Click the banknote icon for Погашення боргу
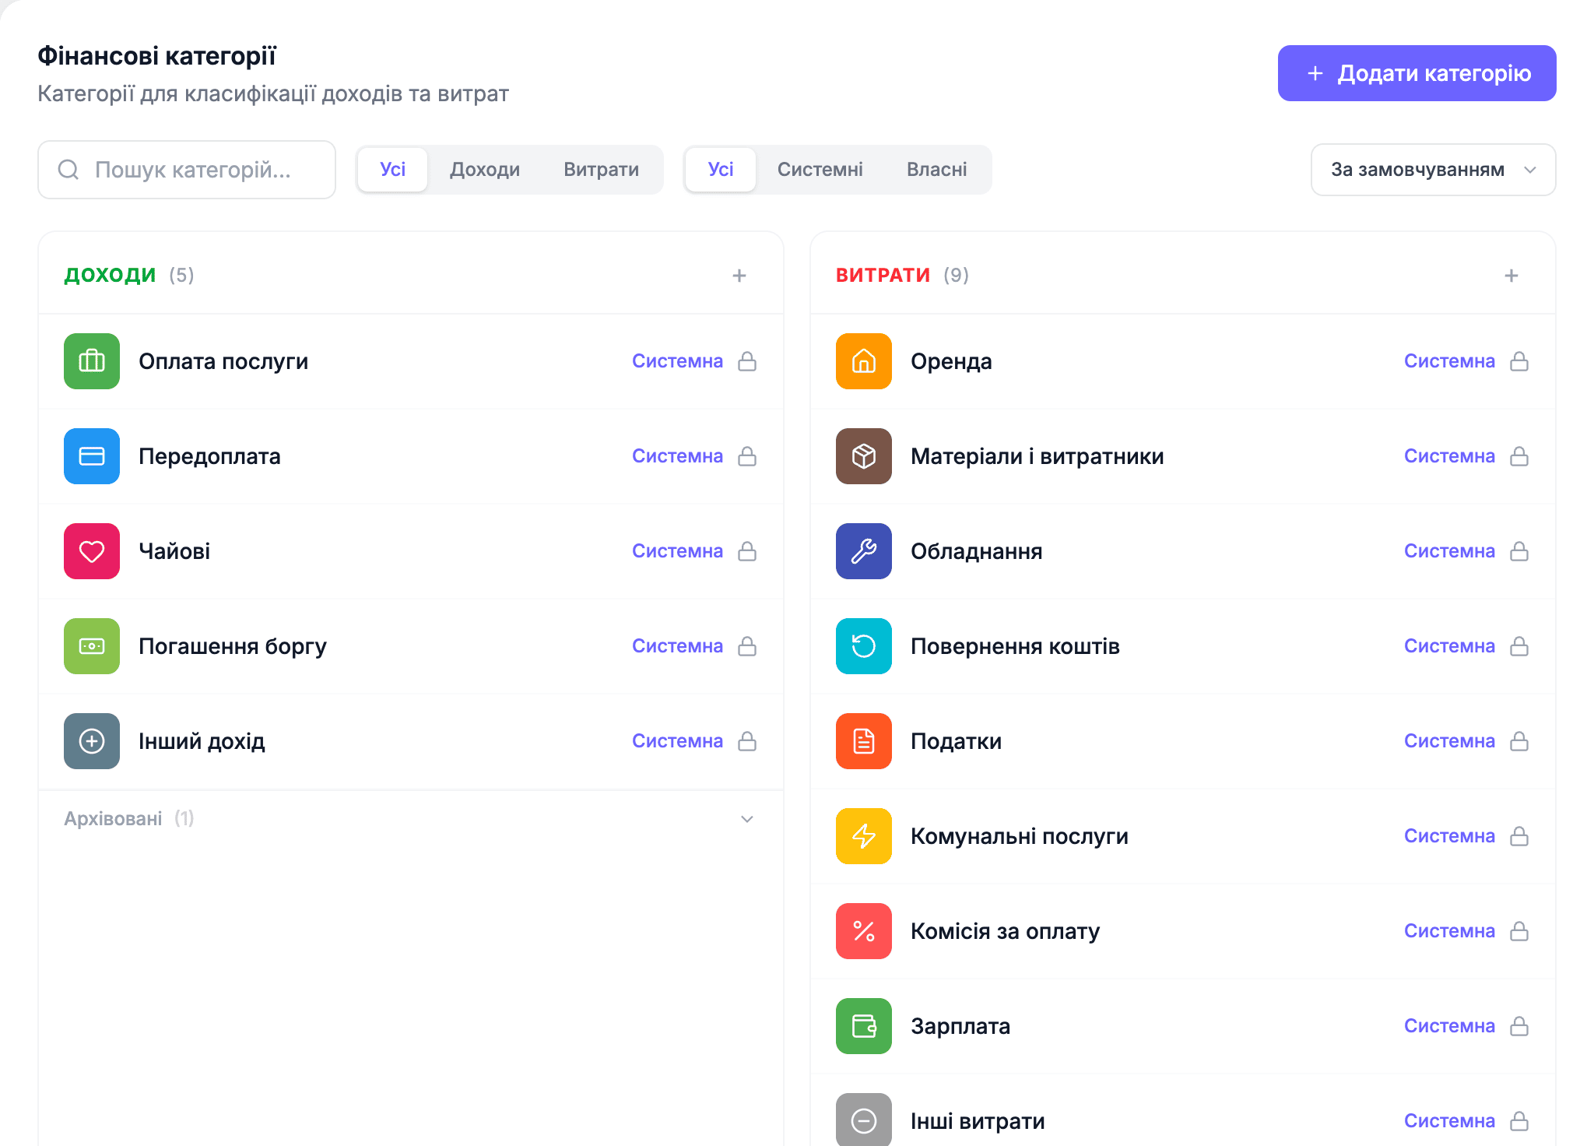The width and height of the screenshot is (1594, 1146). [92, 646]
